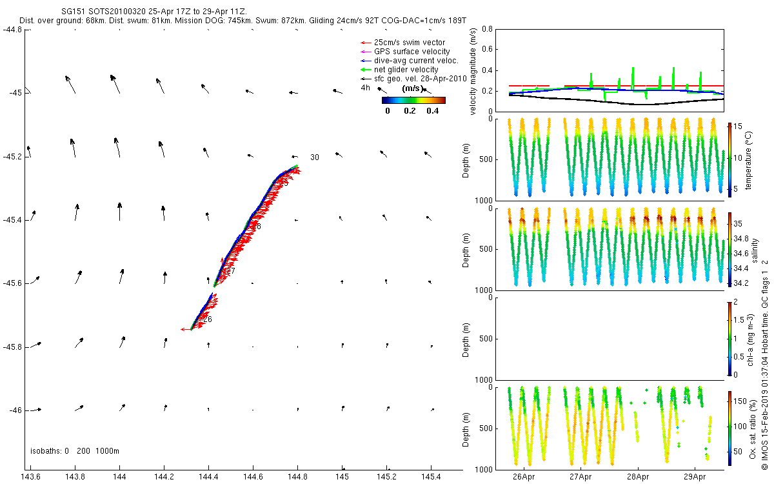Click day marker '26' at glider track start

coord(208,319)
